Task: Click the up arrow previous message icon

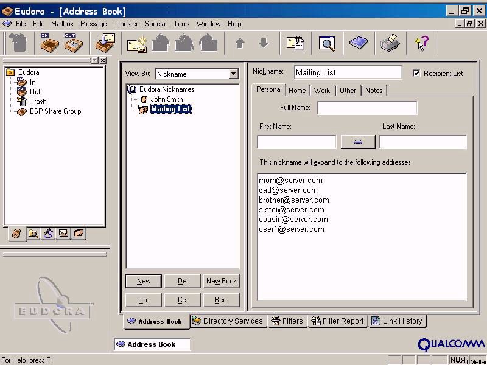Action: [x=240, y=43]
